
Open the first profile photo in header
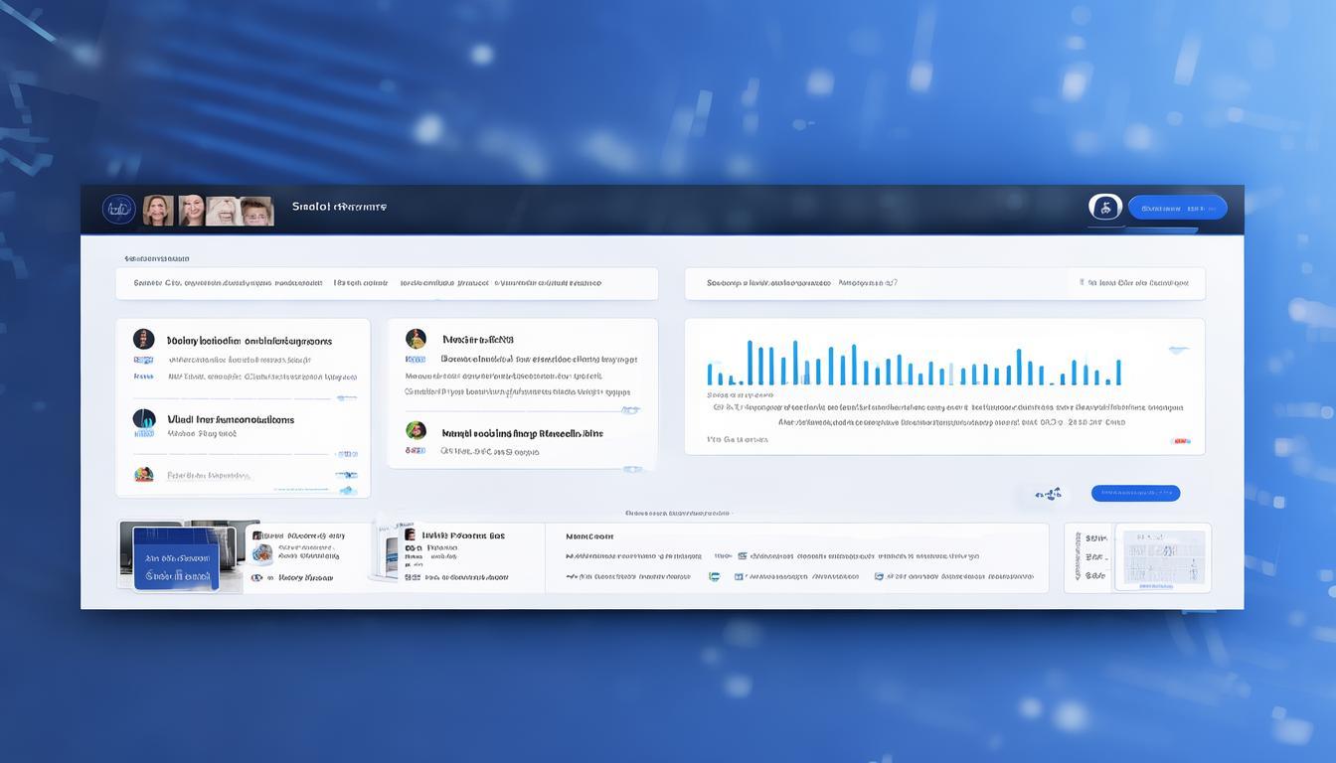(x=158, y=210)
